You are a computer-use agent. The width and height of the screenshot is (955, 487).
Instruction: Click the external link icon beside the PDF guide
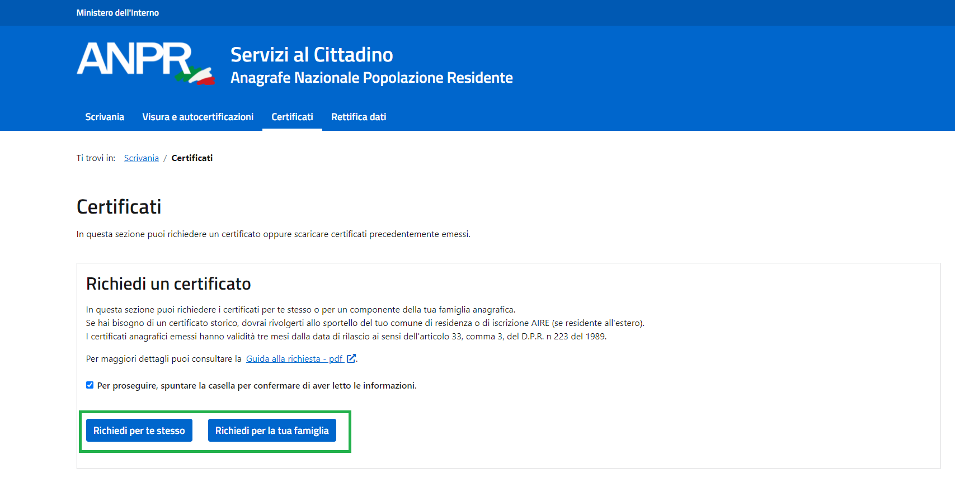click(351, 359)
